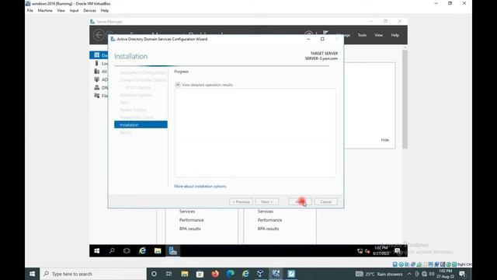The image size is (497, 280).
Task: Click Hide link in Server Manager welcome tile
Action: point(385,140)
